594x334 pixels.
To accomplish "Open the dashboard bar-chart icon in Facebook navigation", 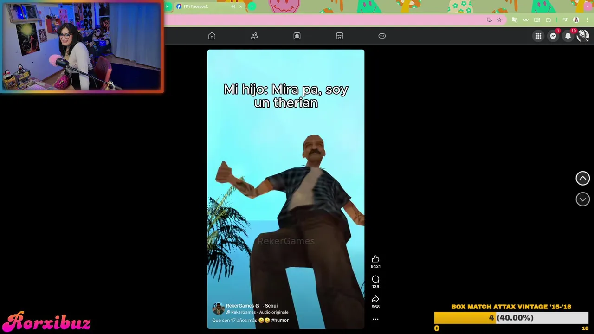I will point(297,36).
